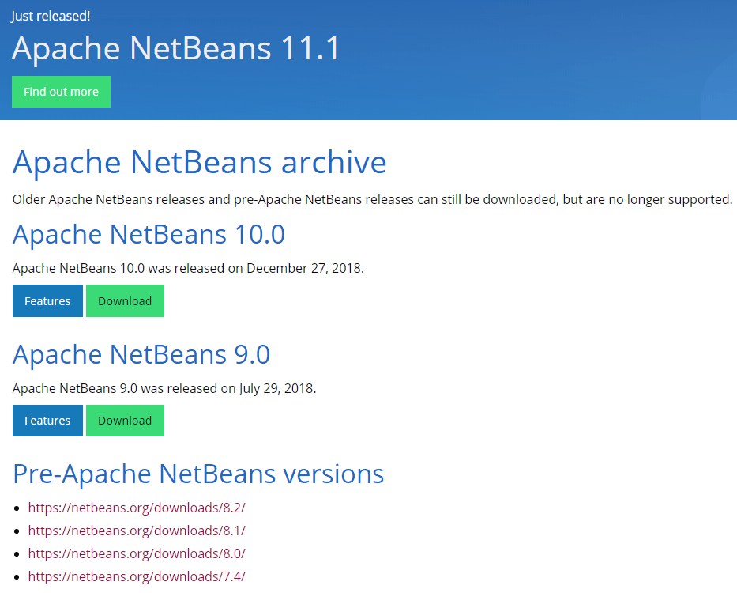Click the bullet beside the 8.2 link

coord(17,508)
